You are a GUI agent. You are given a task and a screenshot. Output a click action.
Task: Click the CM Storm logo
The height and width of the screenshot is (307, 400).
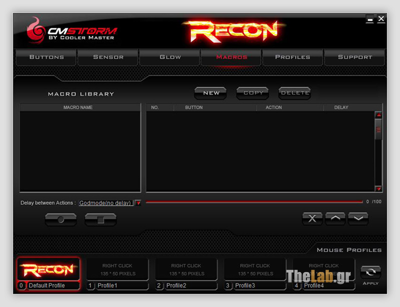[x=71, y=31]
